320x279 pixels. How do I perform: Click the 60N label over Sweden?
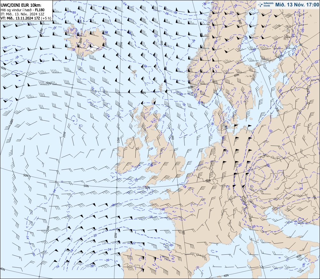pyautogui.click(x=236, y=75)
